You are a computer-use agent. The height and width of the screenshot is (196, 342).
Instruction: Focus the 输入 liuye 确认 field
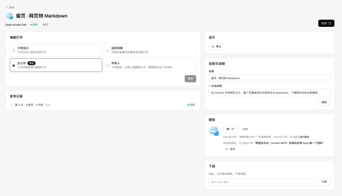coord(263,182)
